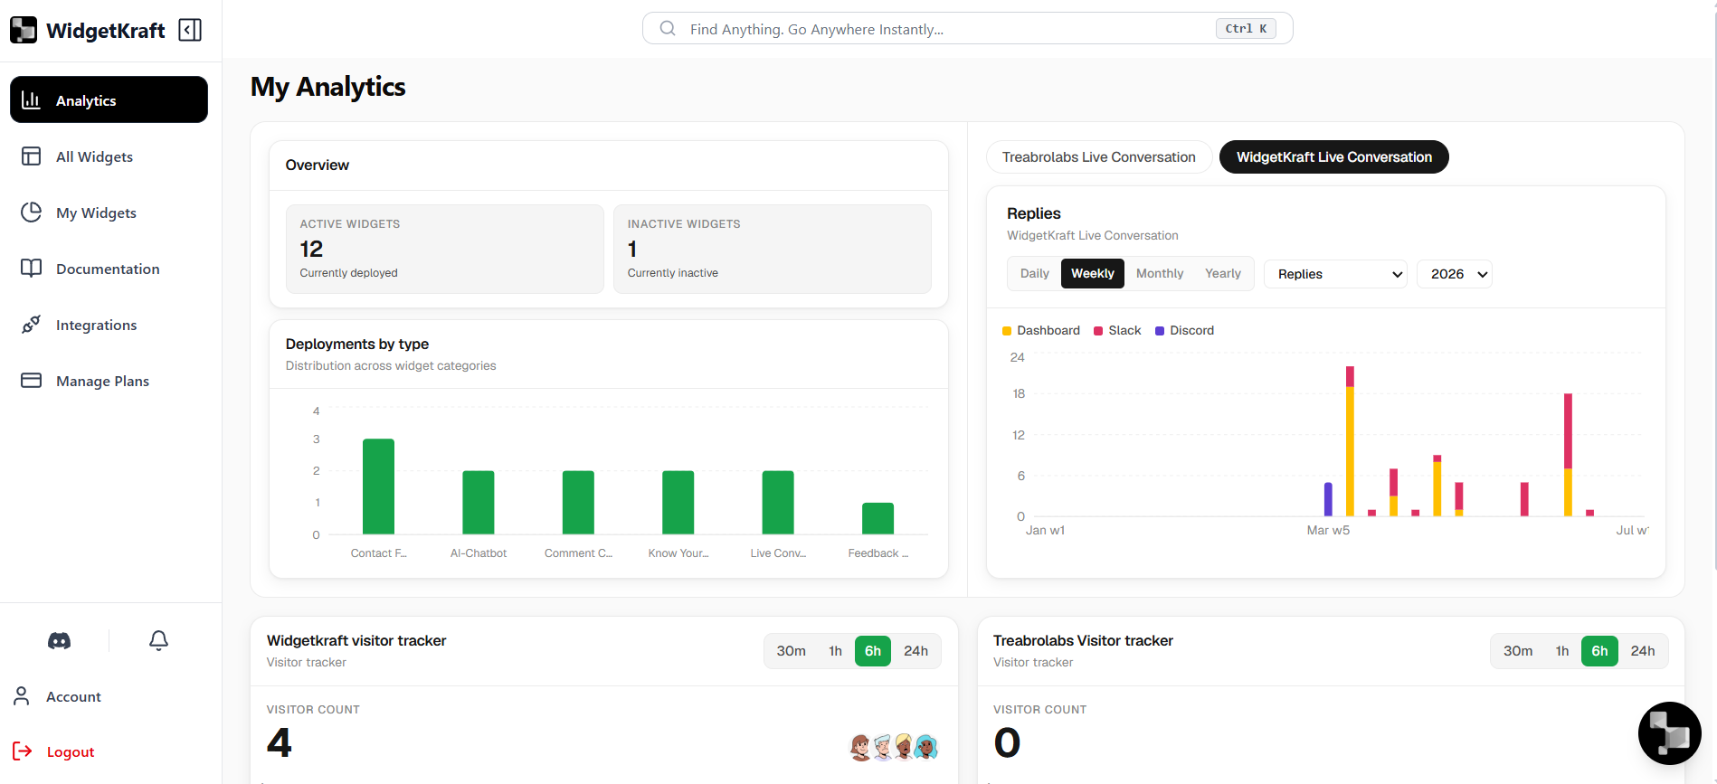Click the Comment C... bar in chart
Image resolution: width=1717 pixels, height=784 pixels.
pyautogui.click(x=578, y=503)
